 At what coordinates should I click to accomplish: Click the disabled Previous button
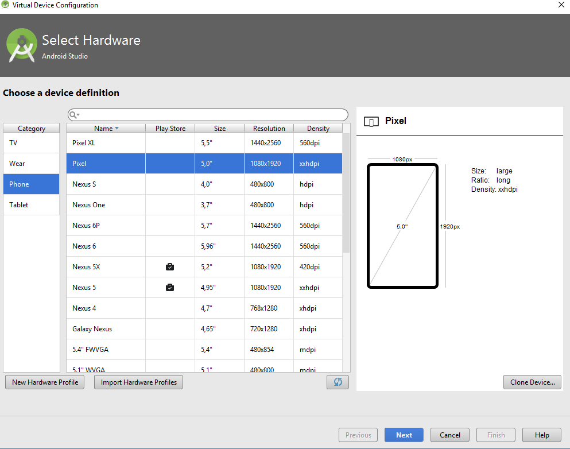358,435
